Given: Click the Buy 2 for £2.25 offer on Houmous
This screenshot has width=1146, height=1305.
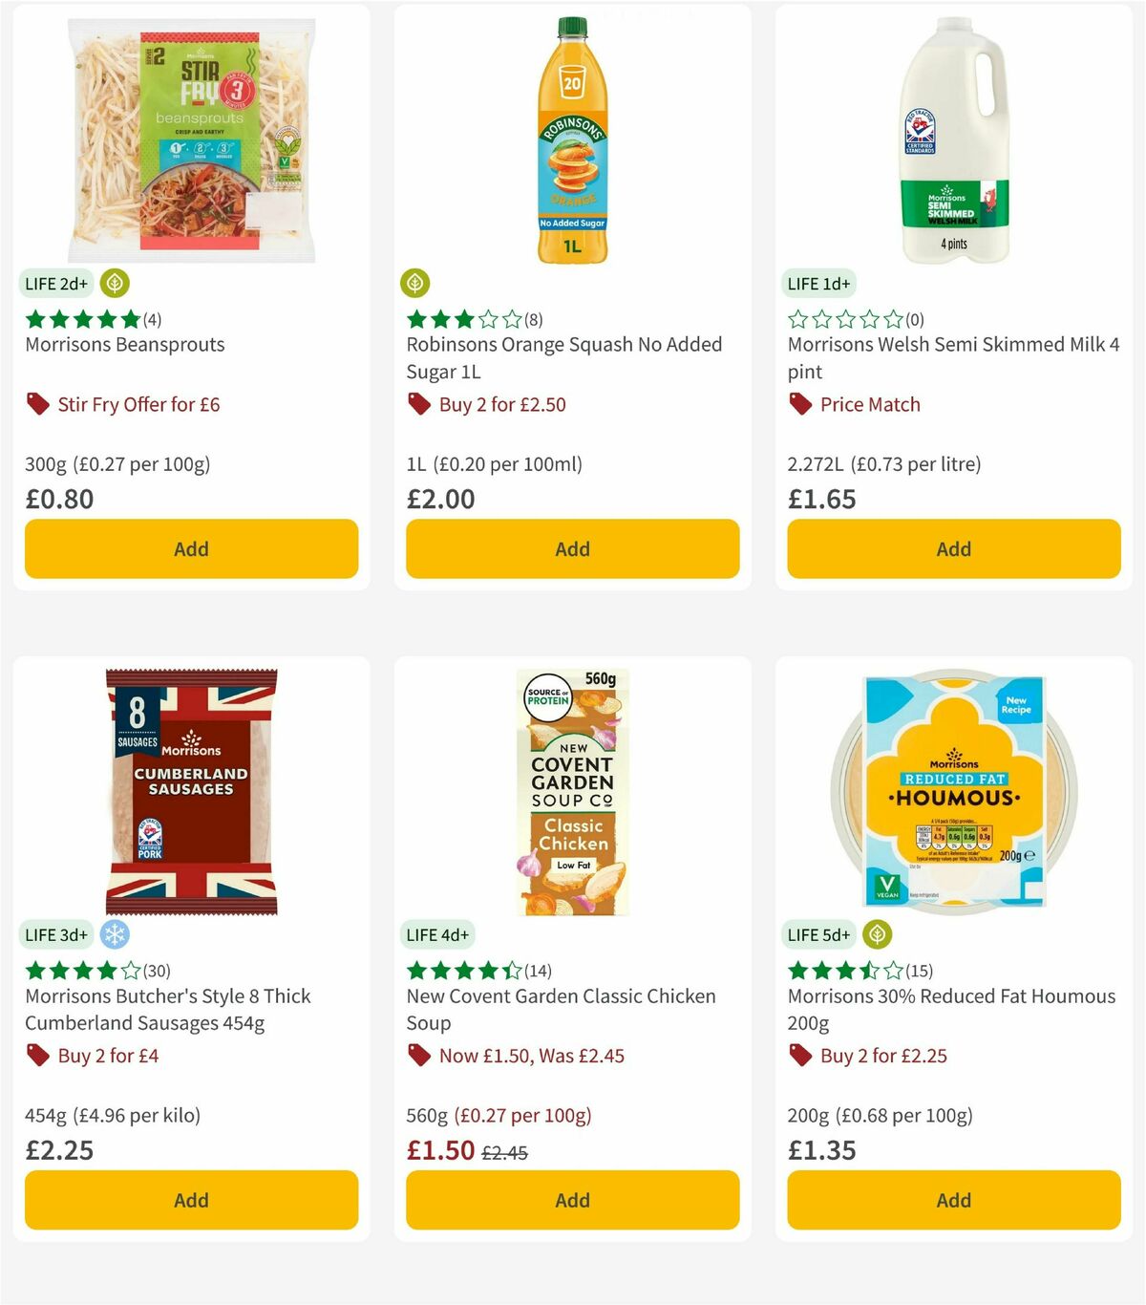Looking at the screenshot, I should (x=883, y=1055).
